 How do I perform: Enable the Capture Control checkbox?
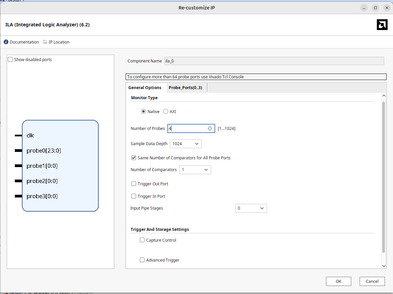pos(142,240)
